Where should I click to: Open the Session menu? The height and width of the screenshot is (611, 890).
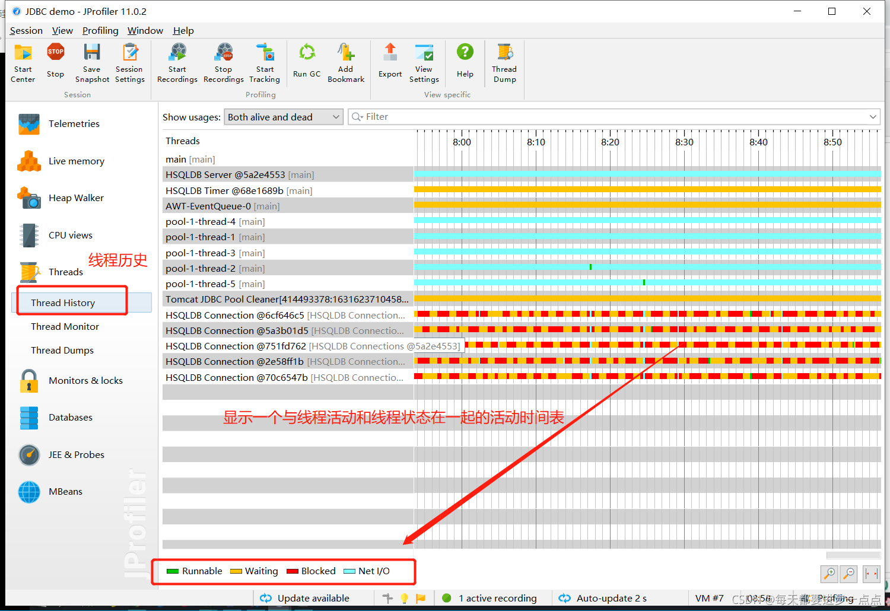tap(26, 31)
